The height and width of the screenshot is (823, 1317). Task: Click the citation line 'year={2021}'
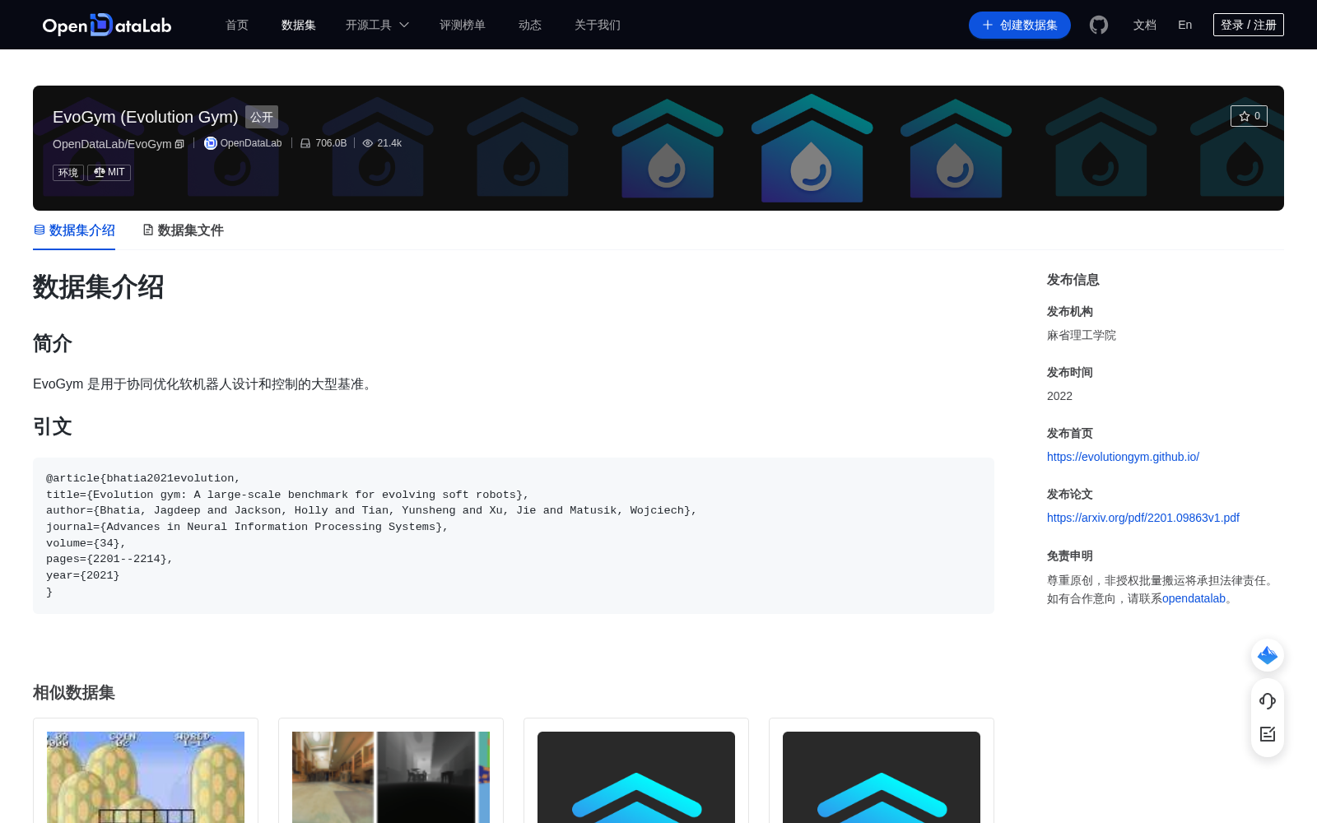coord(83,575)
